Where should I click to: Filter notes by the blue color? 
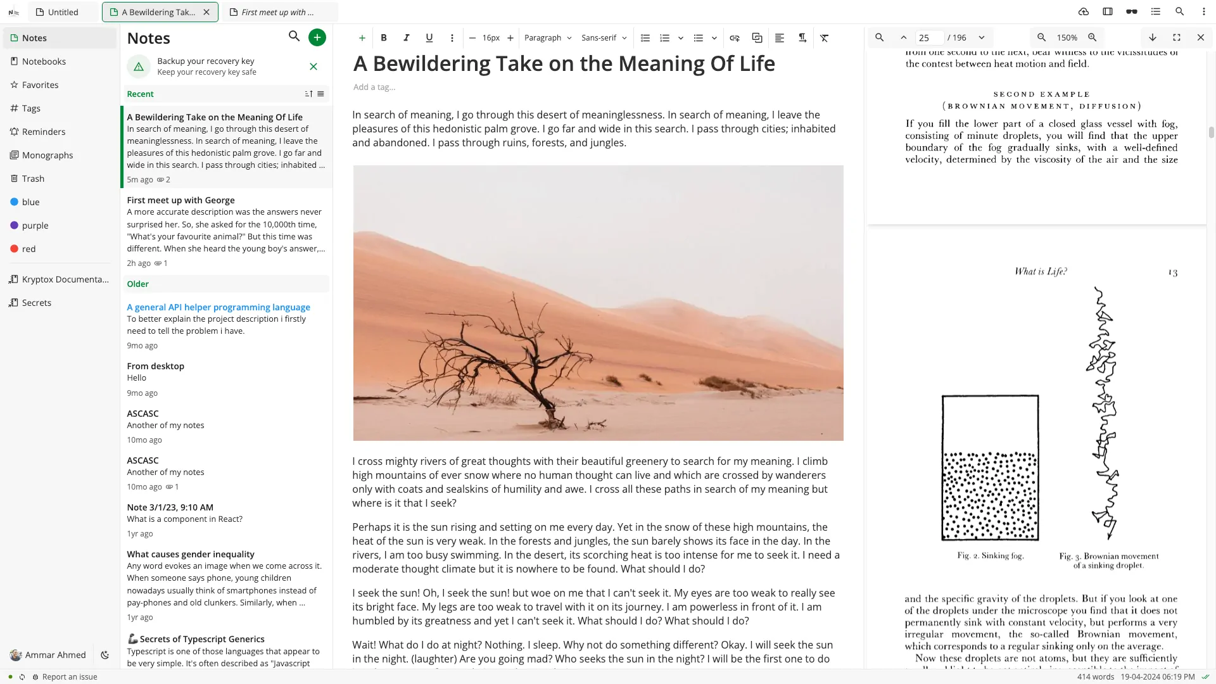(x=60, y=202)
